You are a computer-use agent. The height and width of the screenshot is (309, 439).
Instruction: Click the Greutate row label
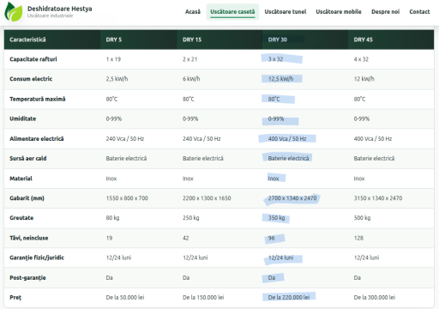[21, 218]
